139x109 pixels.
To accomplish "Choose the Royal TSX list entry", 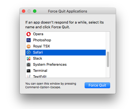I will 65,46.
